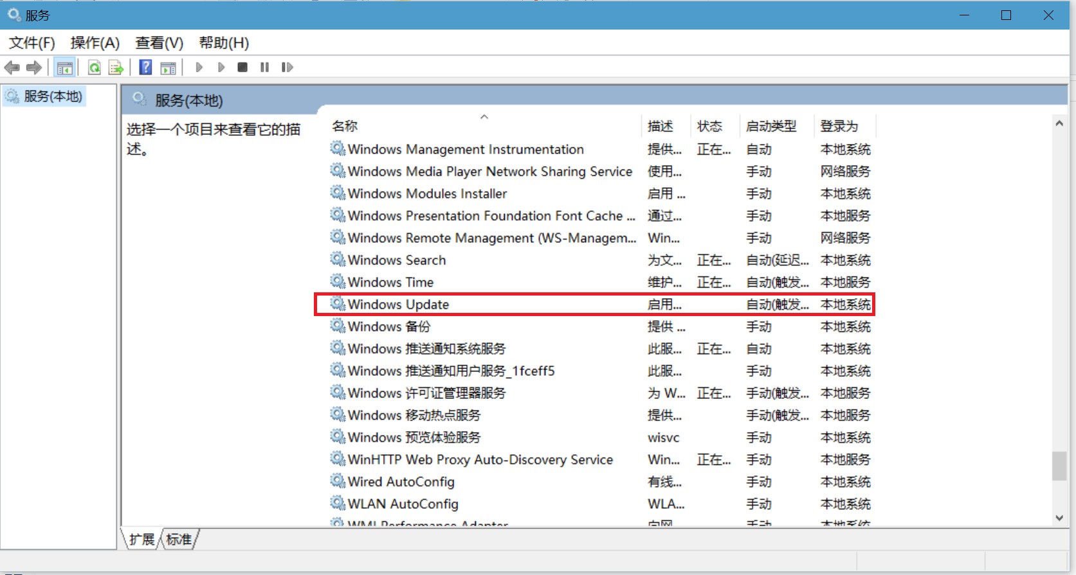Click gear icon beside Windows Search
Viewport: 1076px width, 575px height.
click(338, 259)
